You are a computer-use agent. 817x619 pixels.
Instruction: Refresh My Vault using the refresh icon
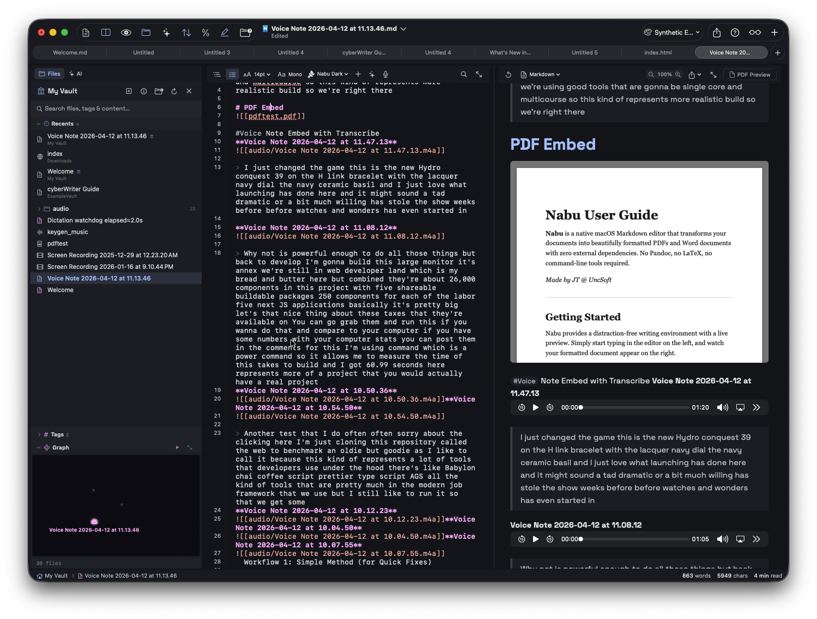pos(174,91)
